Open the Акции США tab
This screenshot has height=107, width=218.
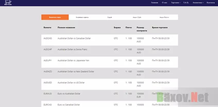pyautogui.click(x=137, y=17)
